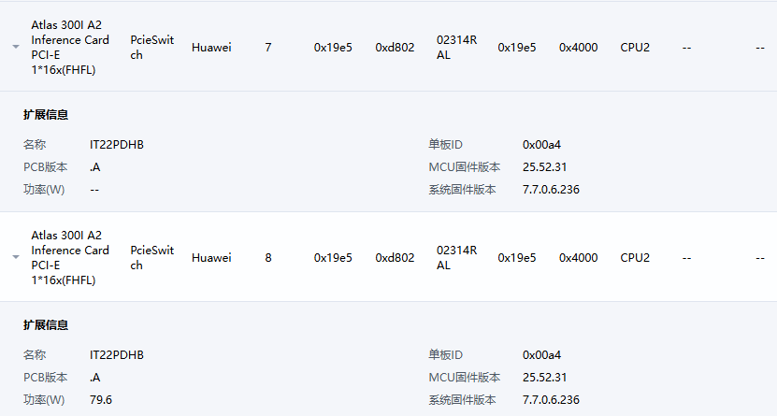This screenshot has width=777, height=416.
Task: Click PcieSwitch type cell in slot 8 row
Action: click(x=152, y=257)
